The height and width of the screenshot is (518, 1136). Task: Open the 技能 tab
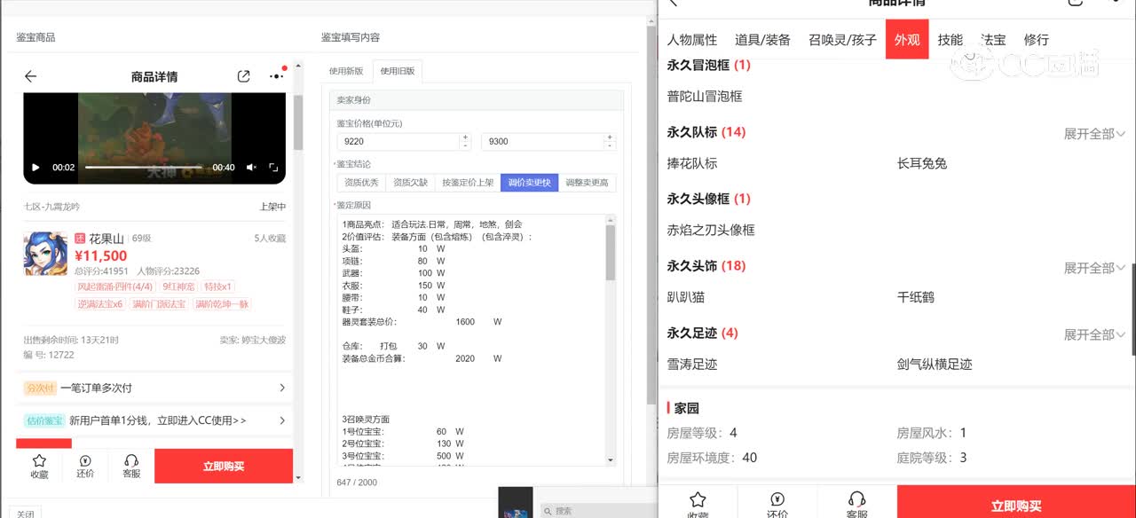tap(950, 40)
